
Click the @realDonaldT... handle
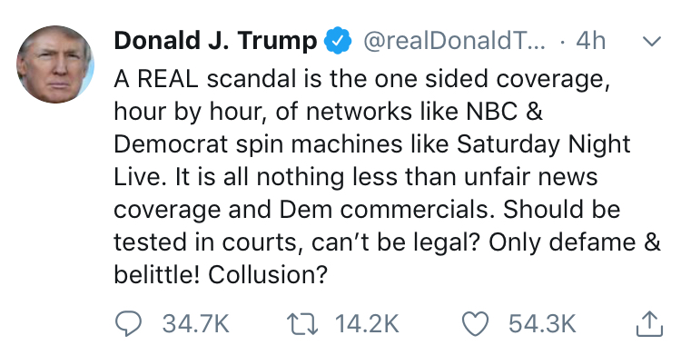tap(454, 41)
